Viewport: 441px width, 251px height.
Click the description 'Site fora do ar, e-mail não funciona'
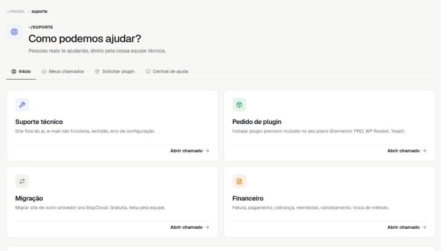(85, 131)
